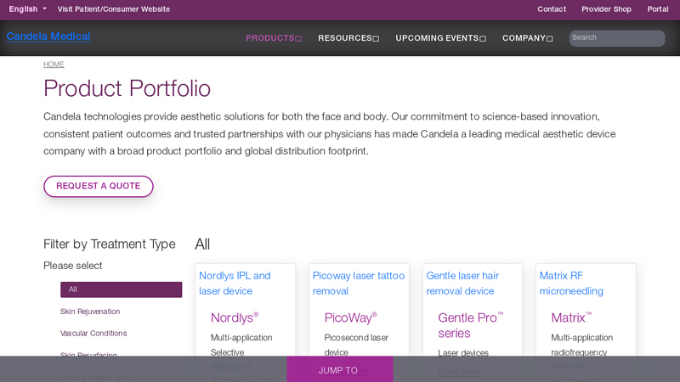Filter by Vascular Conditions
Viewport: 680px width, 382px height.
(93, 334)
